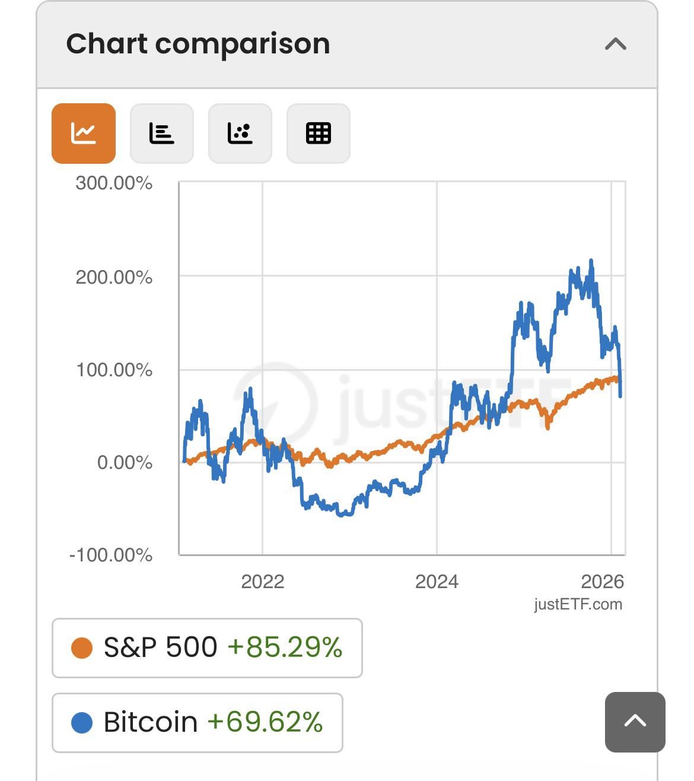Click the Bitcoin +69.62% value

[265, 722]
